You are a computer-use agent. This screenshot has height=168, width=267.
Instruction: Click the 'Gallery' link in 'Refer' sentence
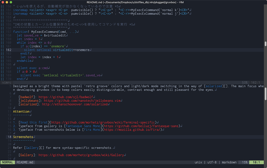[x=32, y=148]
